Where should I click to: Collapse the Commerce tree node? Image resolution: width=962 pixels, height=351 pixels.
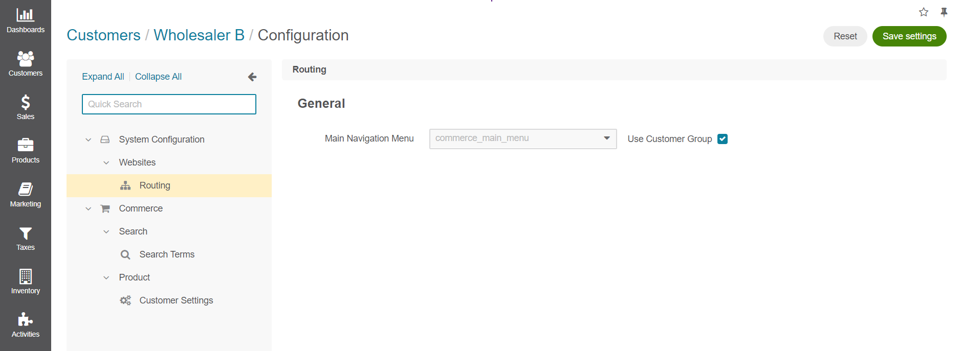pyautogui.click(x=89, y=208)
